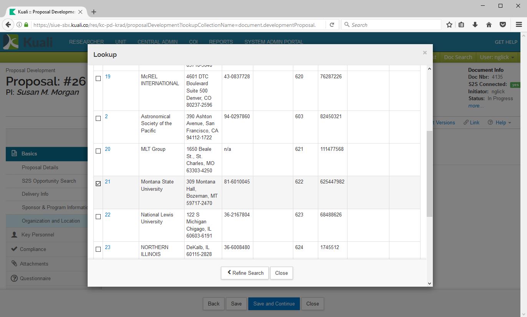
Task: Click the Lookup dialog scrollbar thumb
Action: 429,173
